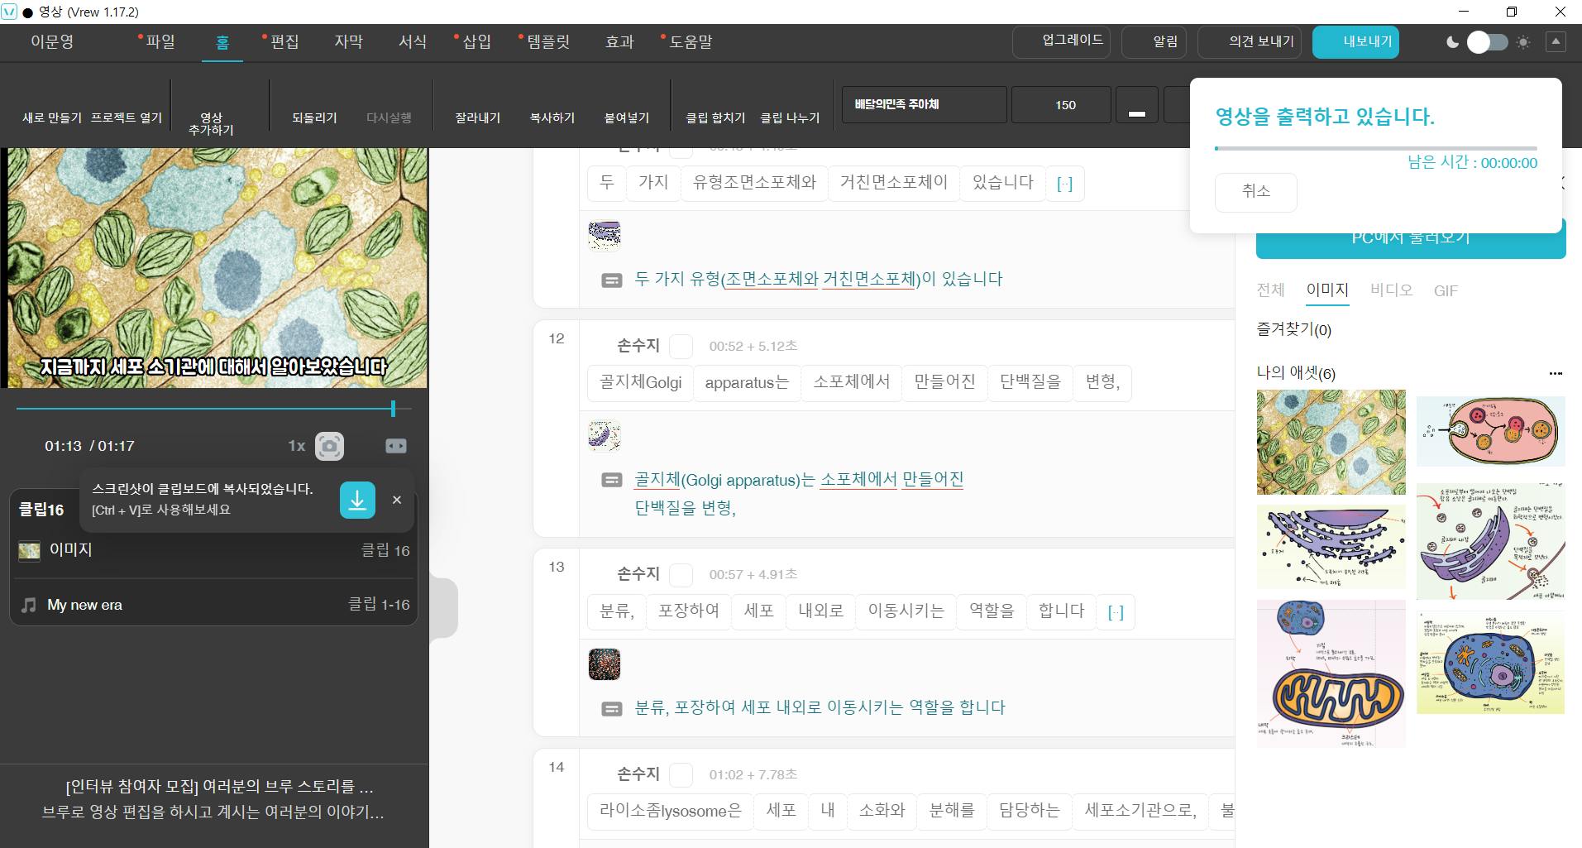The height and width of the screenshot is (848, 1582).
Task: Open the three-dot menu for 나의 애셋
Action: (x=1556, y=373)
